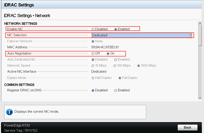This screenshot has height=133, width=204.
Task: Enable Register DRAC on DNS
Action: click(116, 90)
